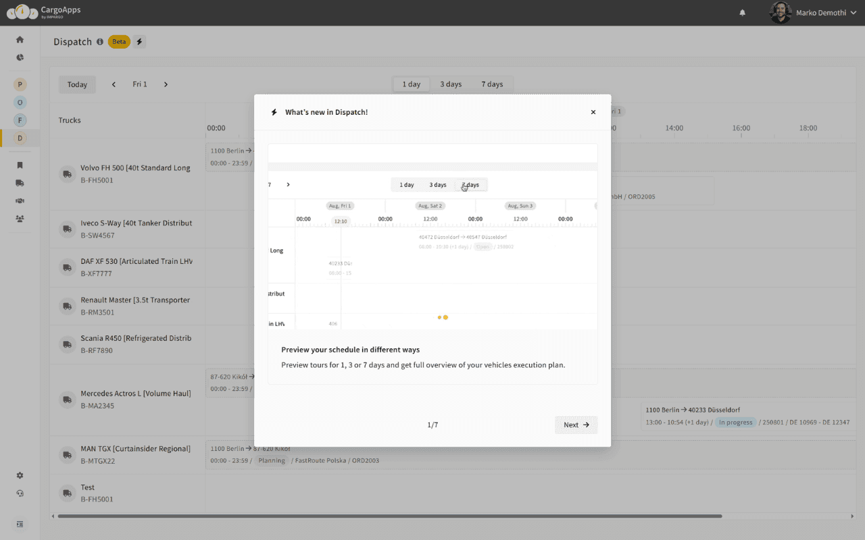Viewport: 865px width, 540px height.
Task: Open the bookmarks icon in the sidebar
Action: click(x=20, y=165)
